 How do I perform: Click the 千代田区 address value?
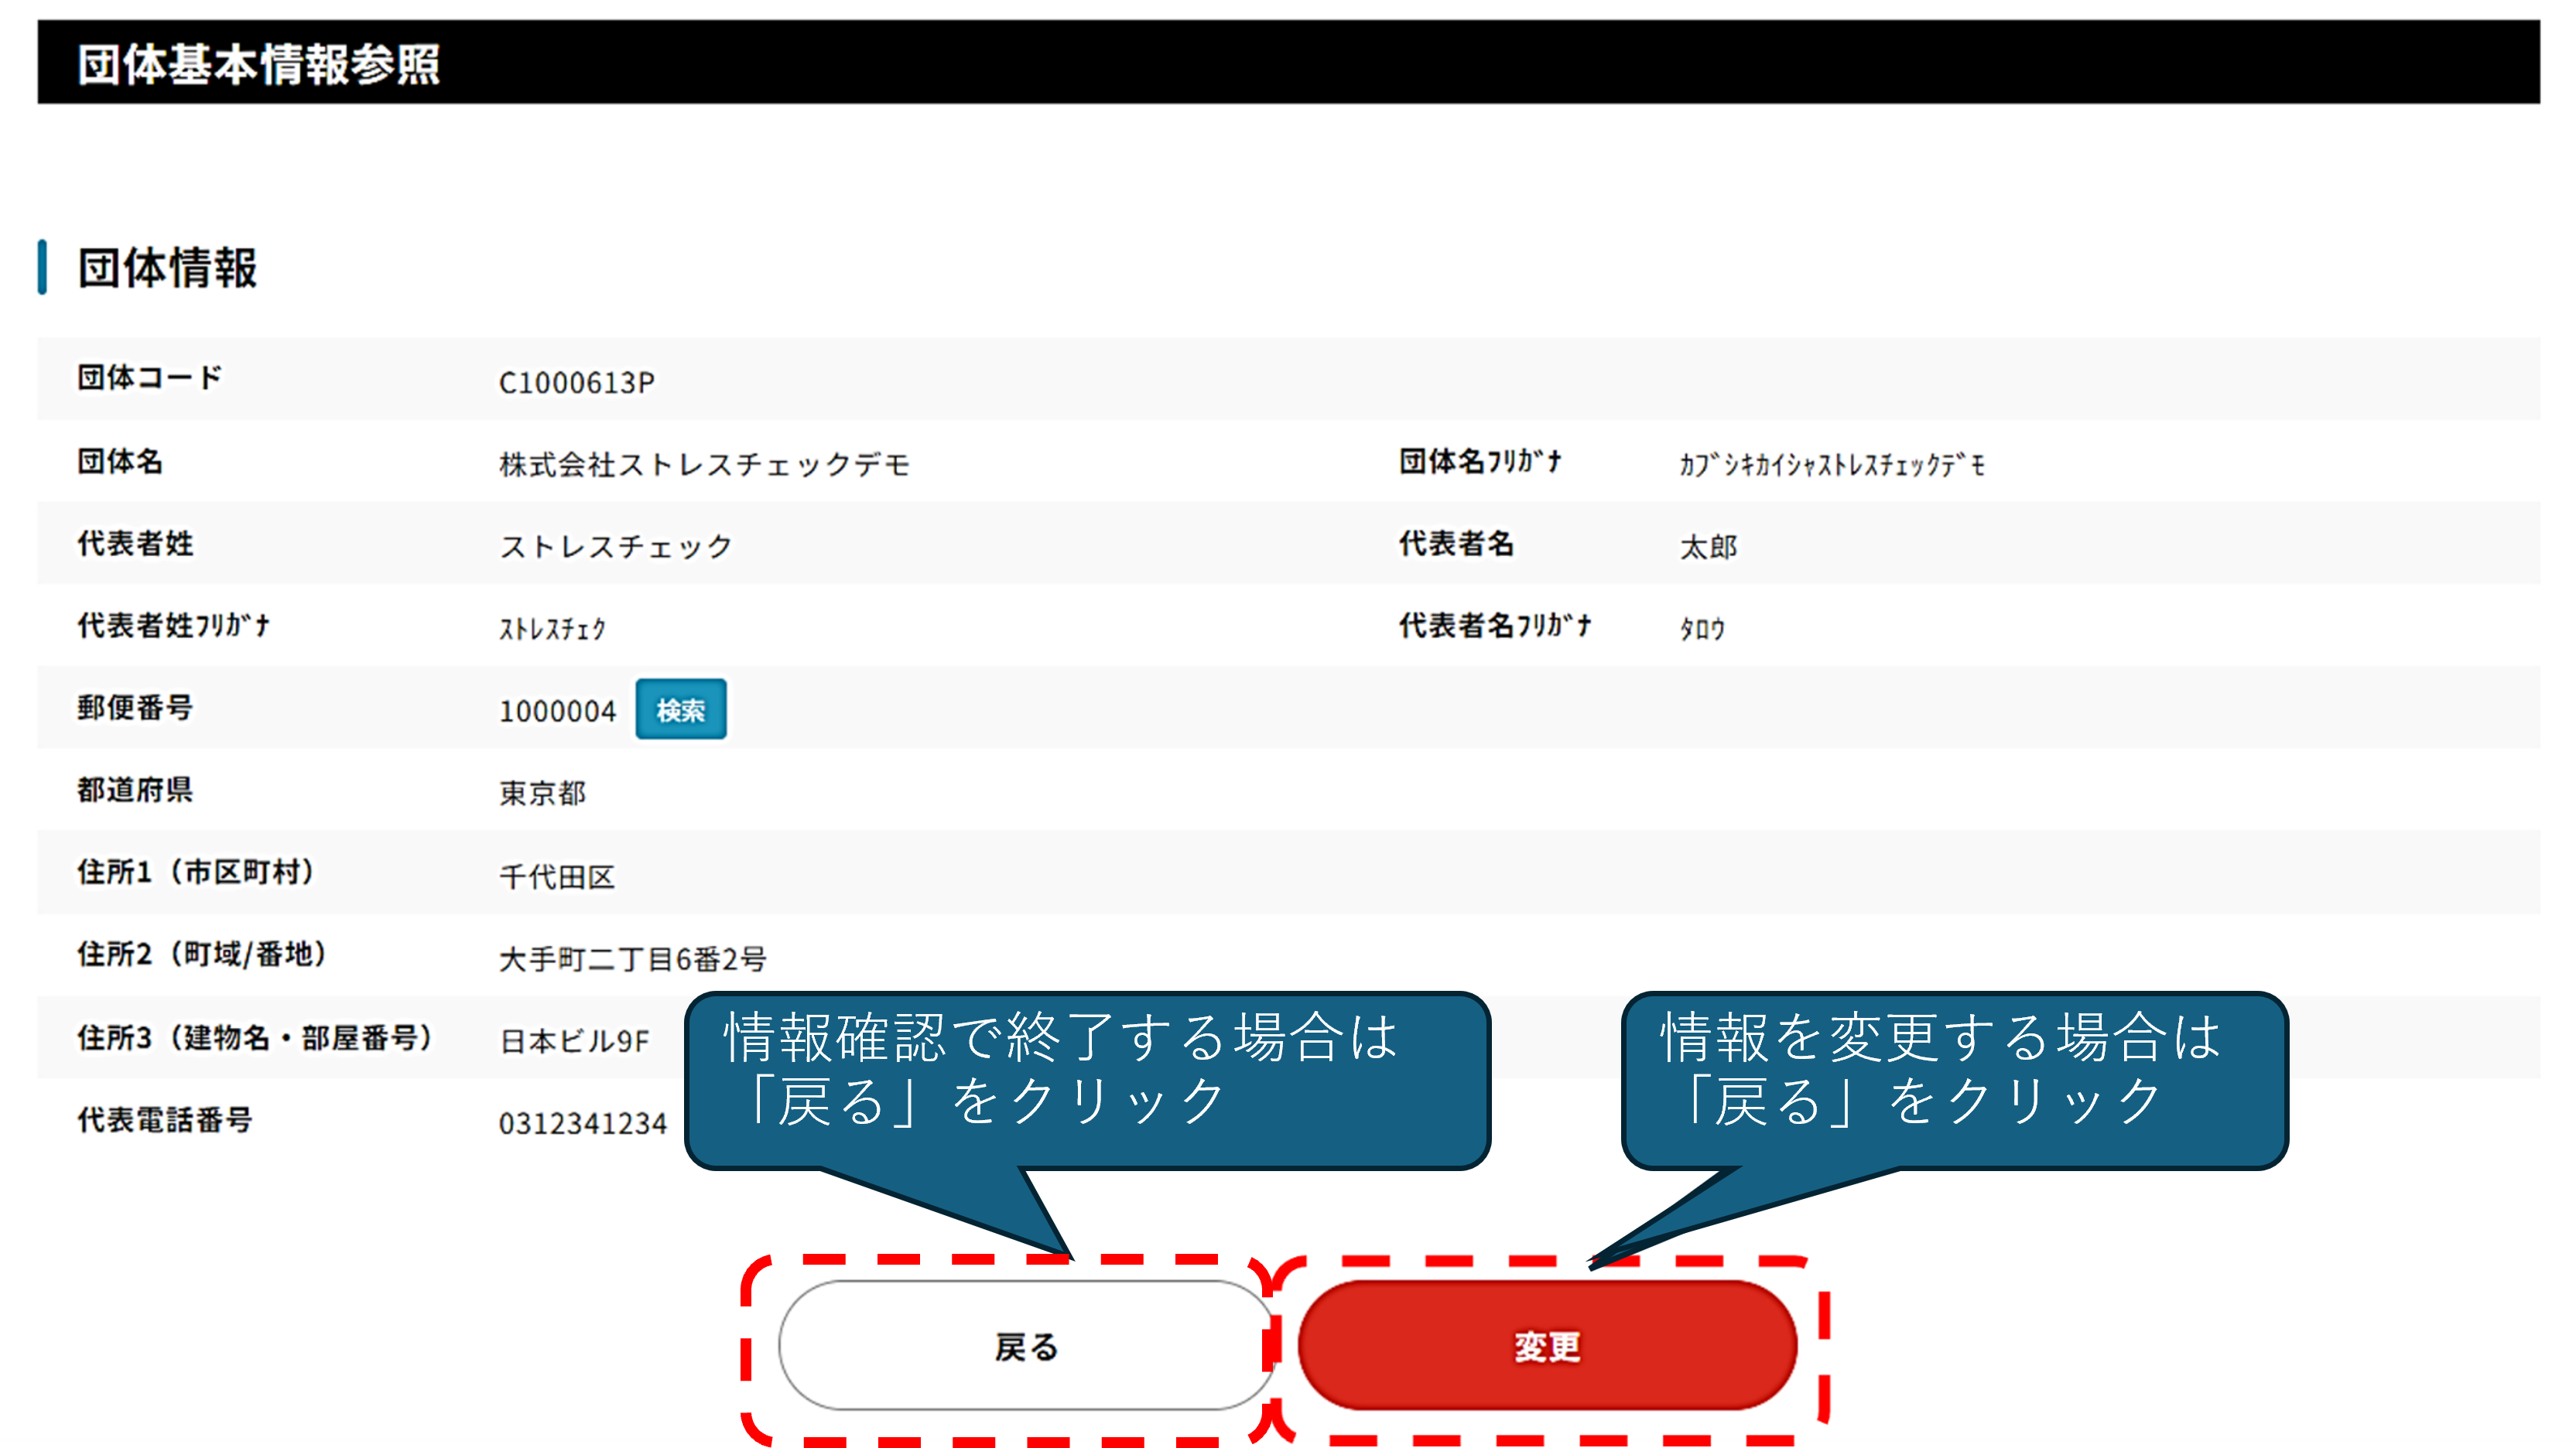pyautogui.click(x=557, y=876)
